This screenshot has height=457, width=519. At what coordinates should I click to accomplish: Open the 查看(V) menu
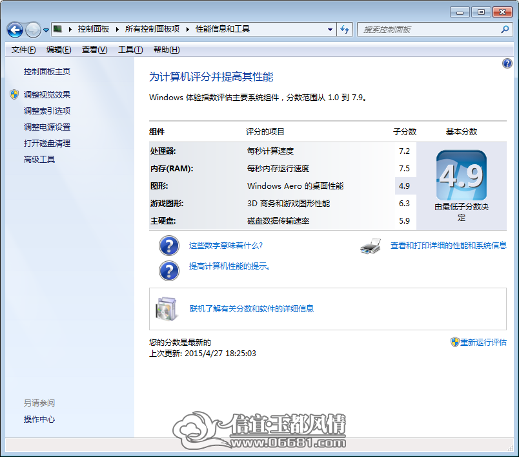tap(94, 50)
